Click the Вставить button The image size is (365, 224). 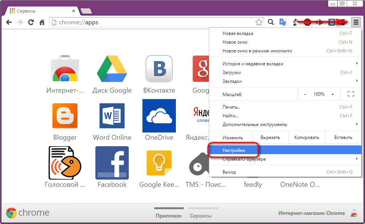point(343,137)
